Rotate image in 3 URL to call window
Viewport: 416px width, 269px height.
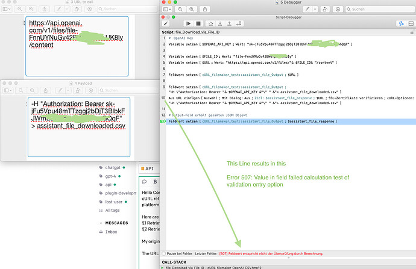coord(77,9)
